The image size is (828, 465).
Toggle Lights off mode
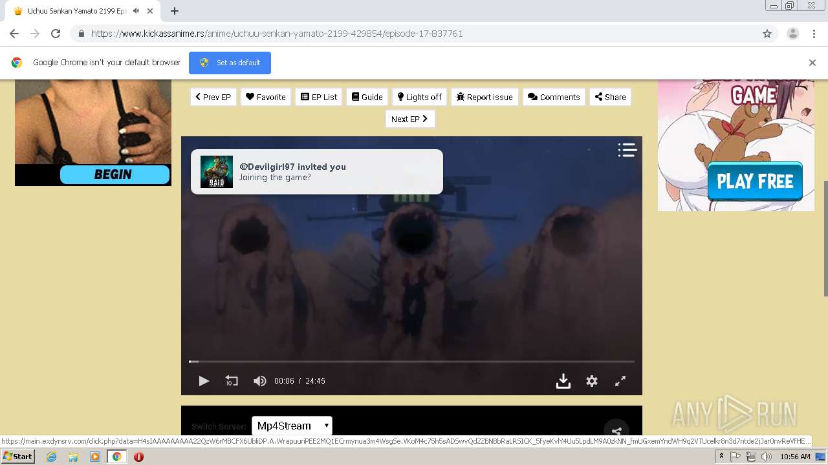point(420,97)
